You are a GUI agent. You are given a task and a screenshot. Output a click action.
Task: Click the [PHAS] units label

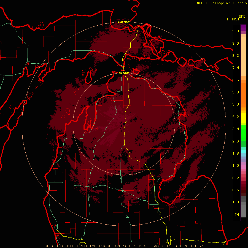pos(233,19)
